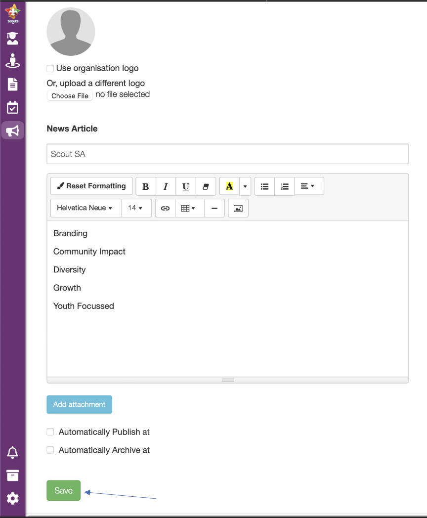Insert a horizontal rule line
The width and height of the screenshot is (427, 518).
[x=214, y=208]
